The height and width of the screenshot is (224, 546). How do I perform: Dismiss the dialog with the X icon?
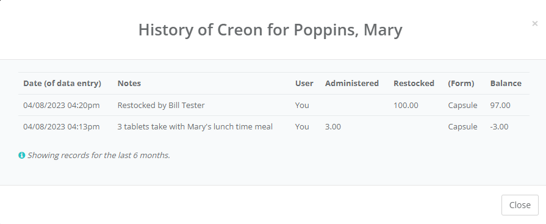coord(535,23)
